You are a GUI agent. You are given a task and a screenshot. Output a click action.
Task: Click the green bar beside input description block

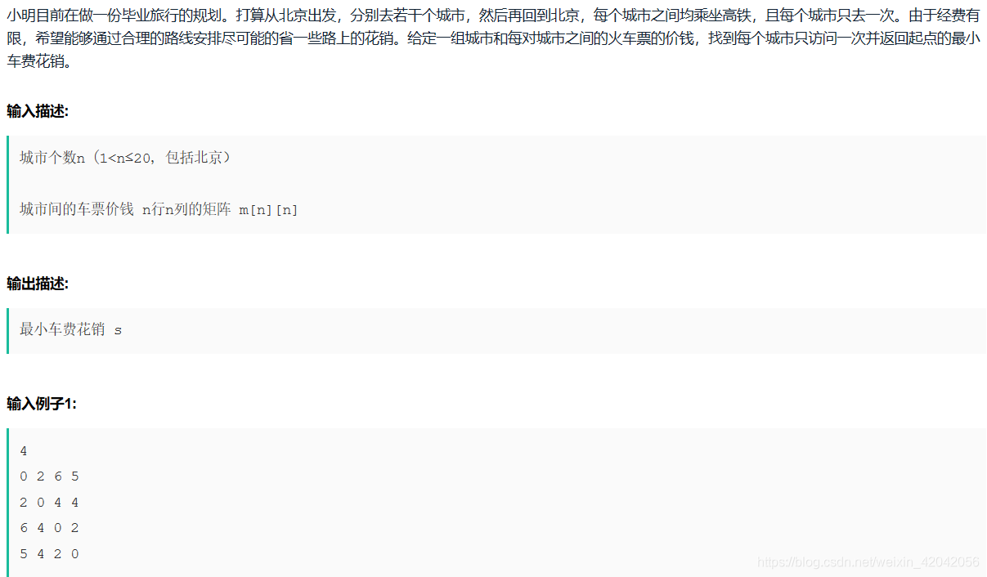(x=8, y=185)
